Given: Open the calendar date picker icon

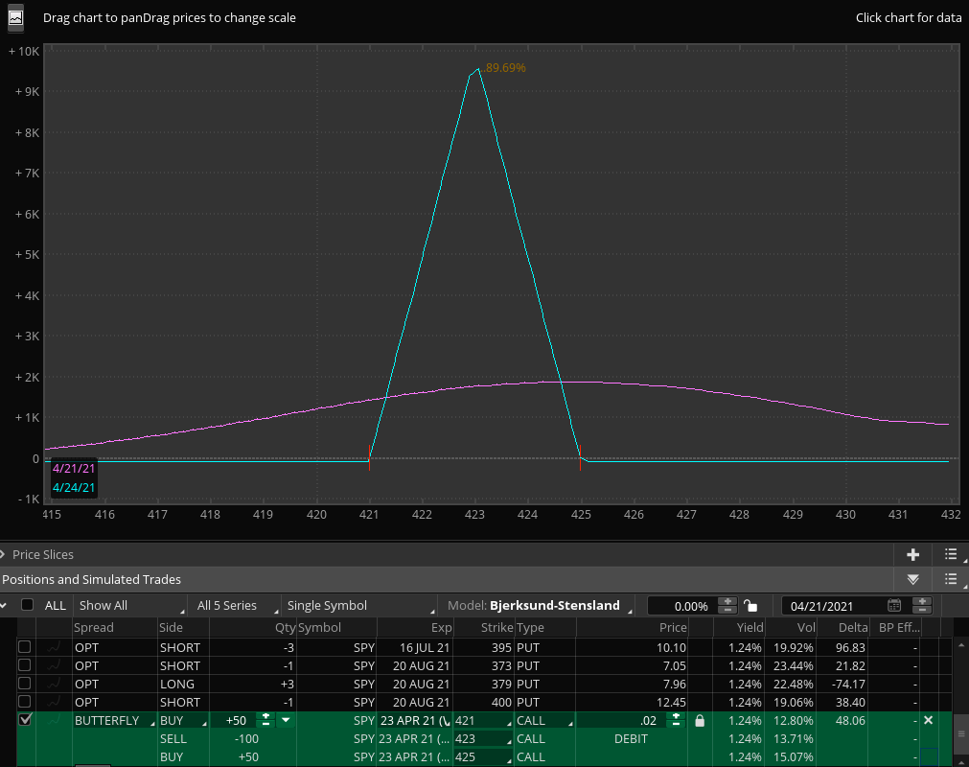Looking at the screenshot, I should point(894,606).
